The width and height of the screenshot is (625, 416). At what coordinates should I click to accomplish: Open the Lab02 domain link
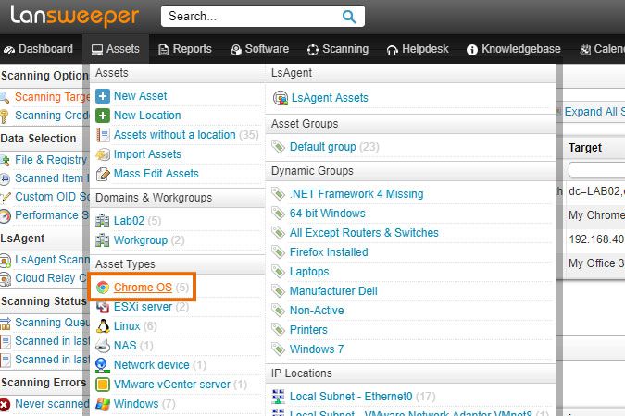[x=129, y=221]
